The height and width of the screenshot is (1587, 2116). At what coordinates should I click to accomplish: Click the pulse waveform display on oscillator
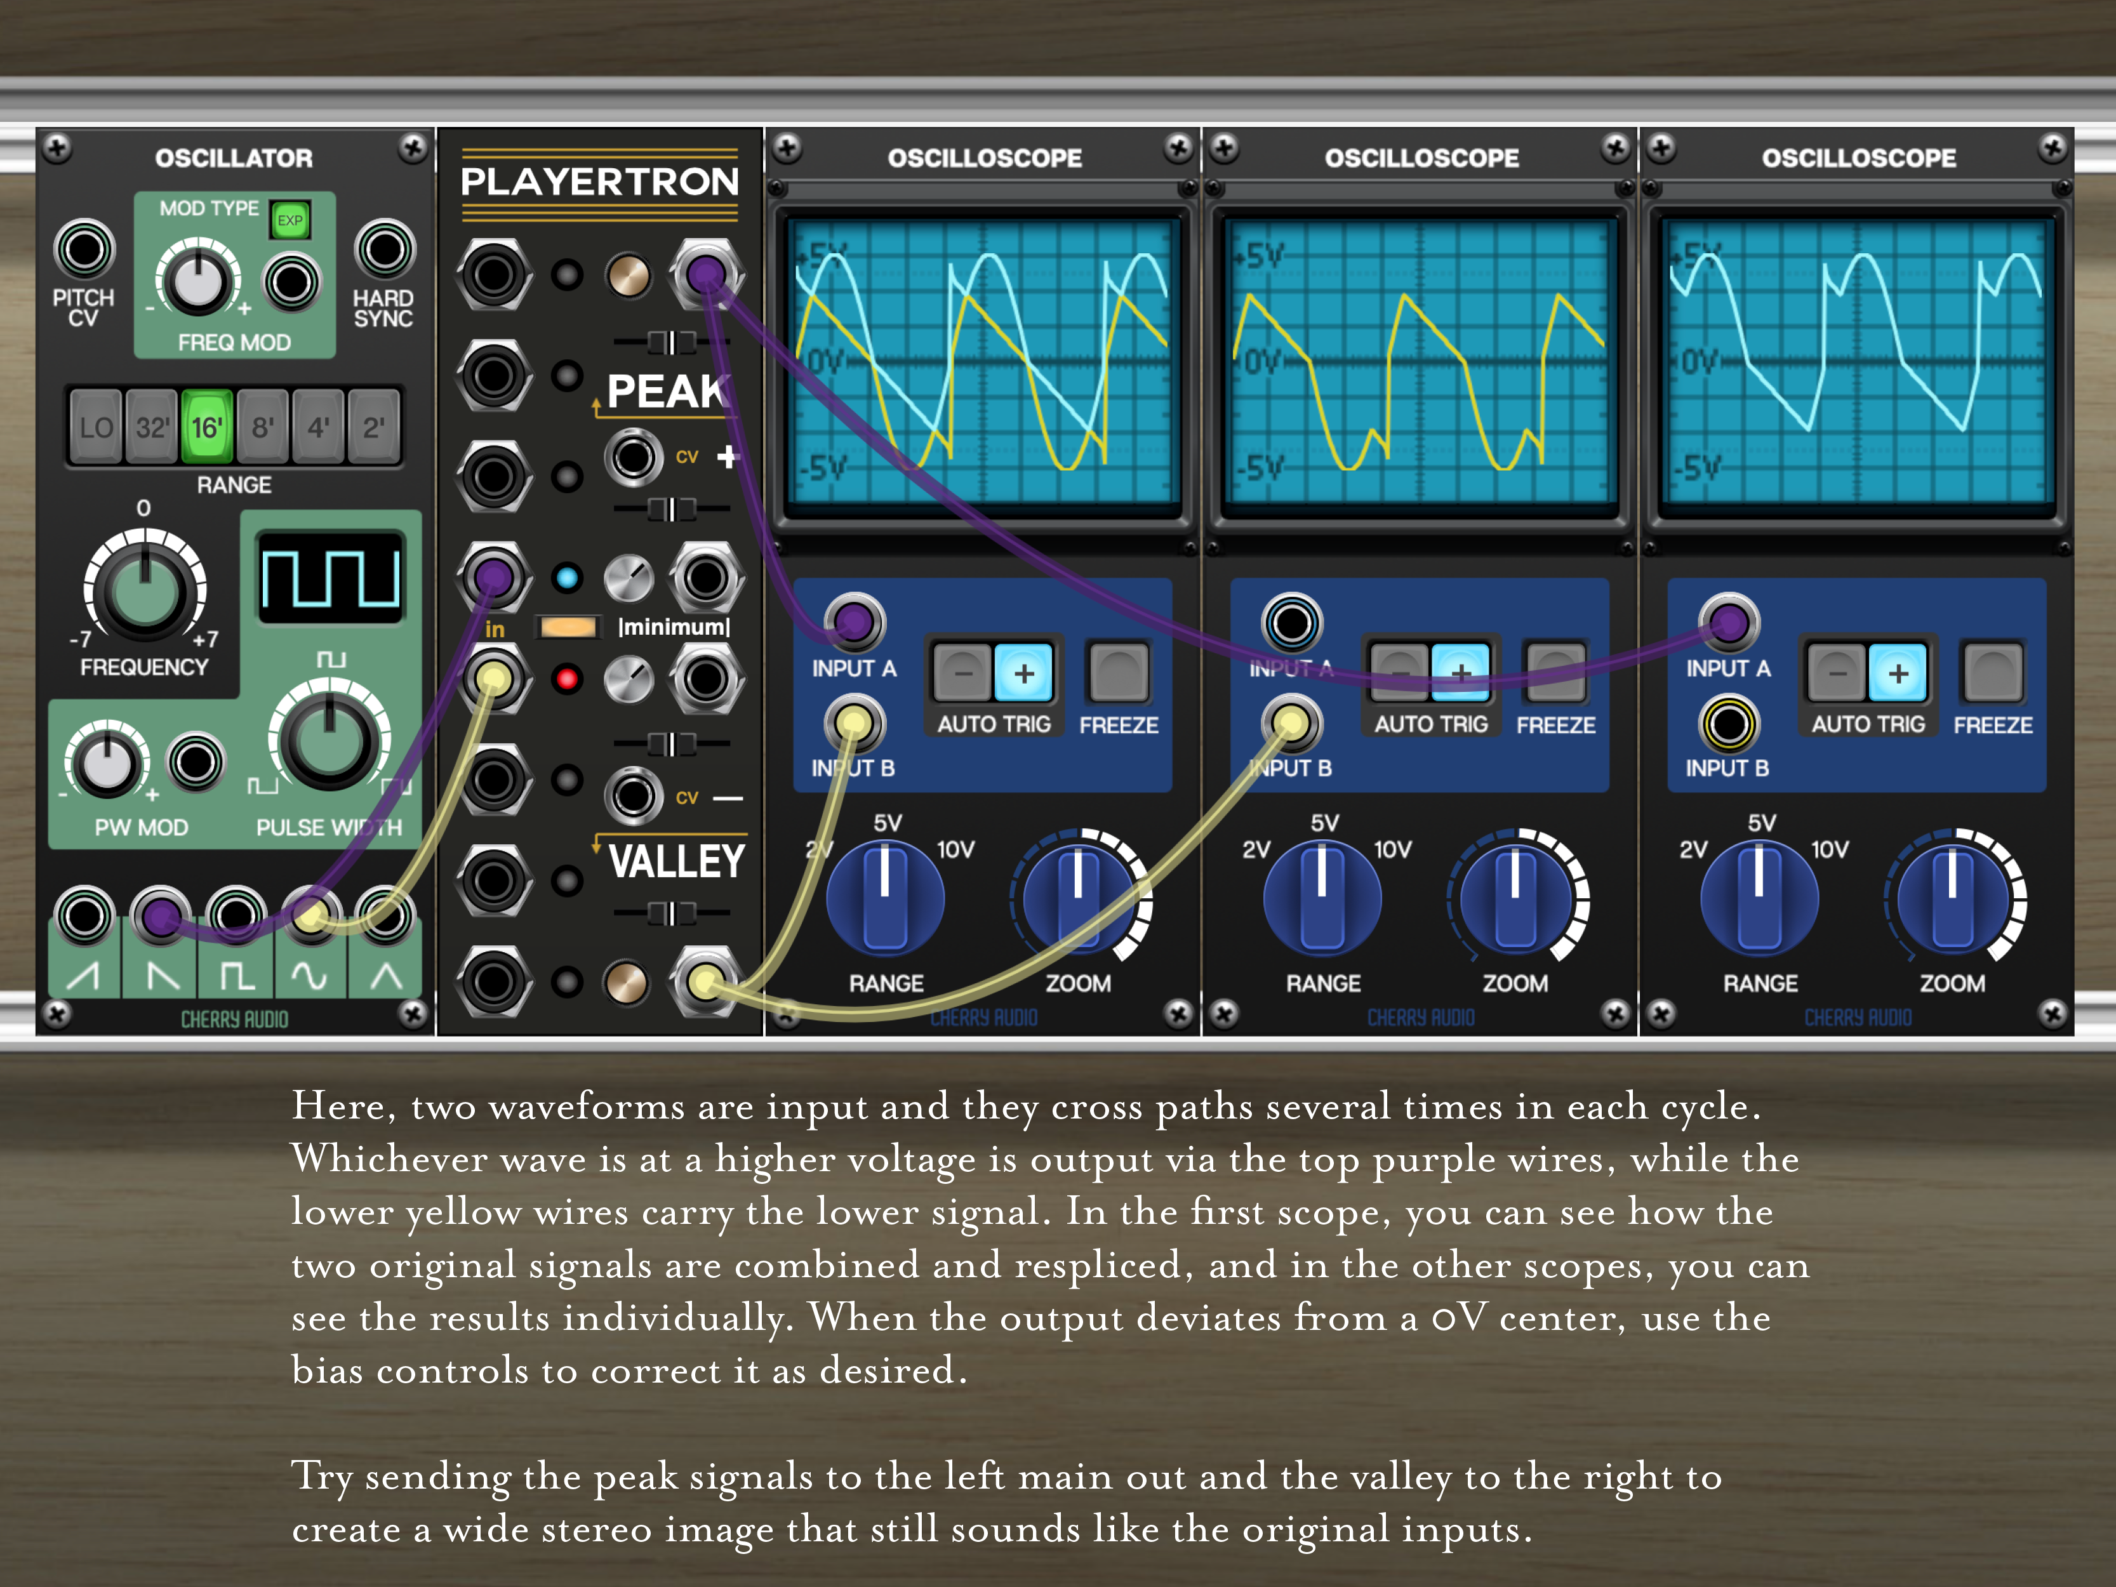pos(331,578)
